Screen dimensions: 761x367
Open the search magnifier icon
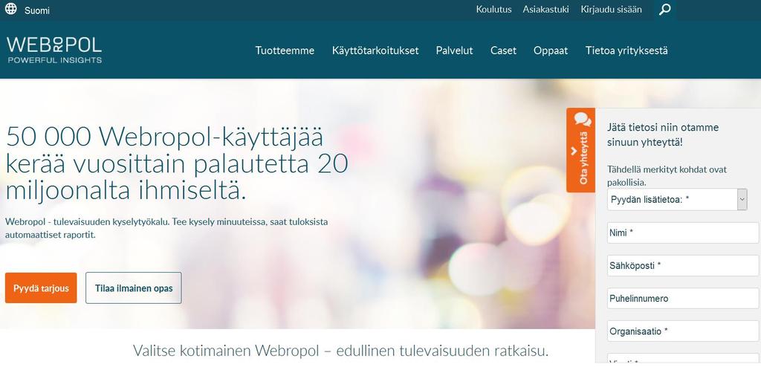665,9
